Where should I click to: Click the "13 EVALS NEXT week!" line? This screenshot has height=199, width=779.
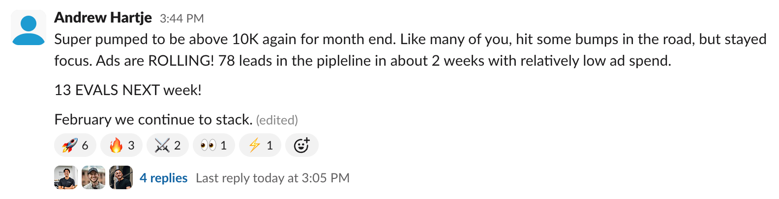128,90
